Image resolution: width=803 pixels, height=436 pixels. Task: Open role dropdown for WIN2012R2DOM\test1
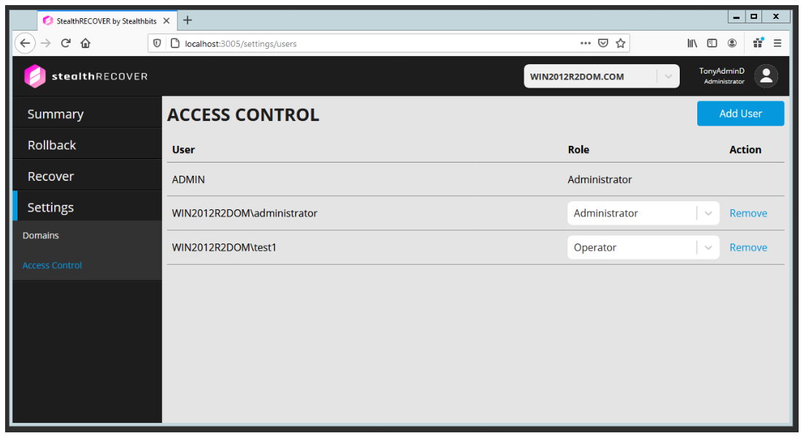(x=707, y=248)
